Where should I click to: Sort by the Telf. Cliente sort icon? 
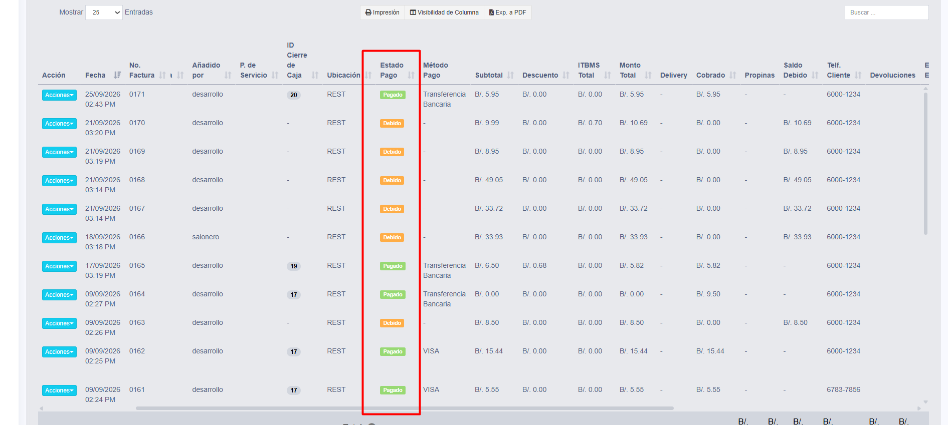858,75
